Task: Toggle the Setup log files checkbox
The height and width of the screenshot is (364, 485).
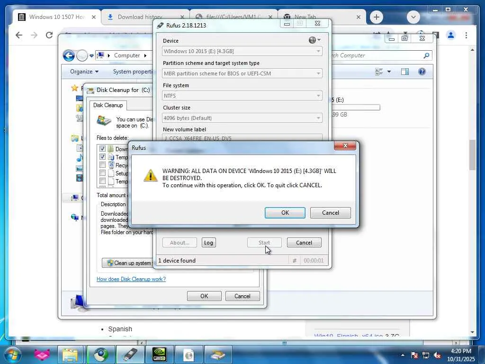Action: pos(102,173)
